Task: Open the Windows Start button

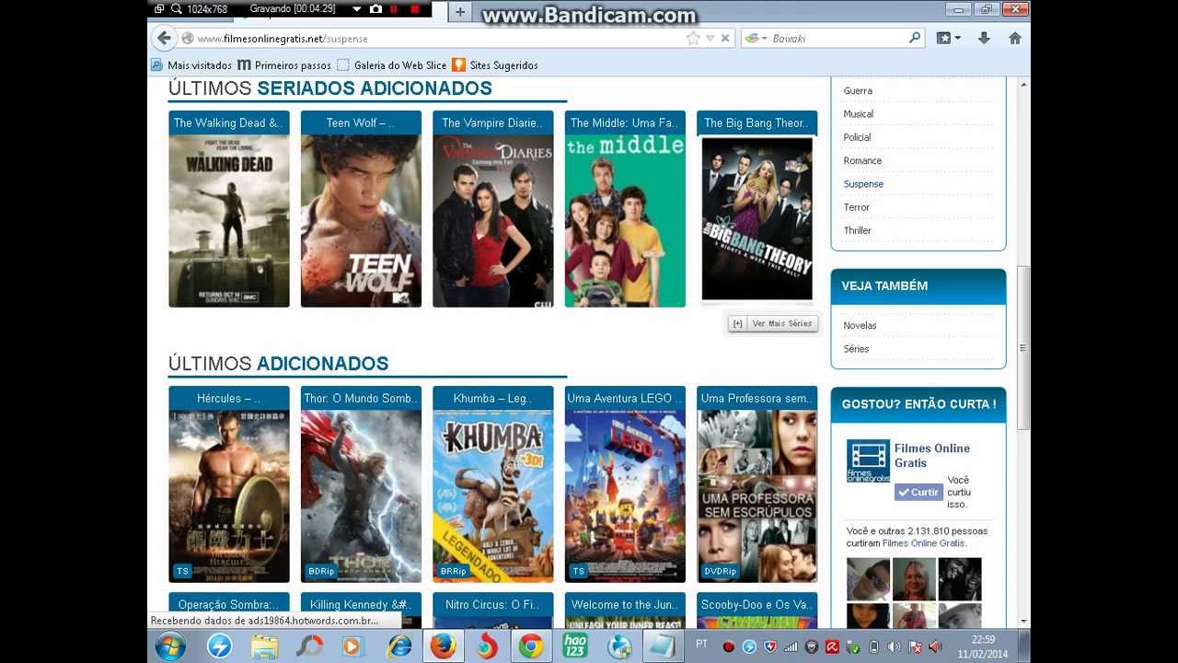Action: (x=171, y=646)
